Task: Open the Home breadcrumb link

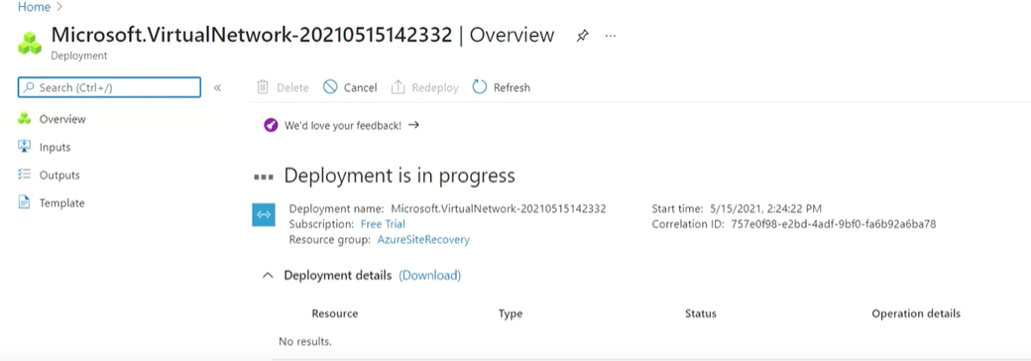Action: pos(34,7)
